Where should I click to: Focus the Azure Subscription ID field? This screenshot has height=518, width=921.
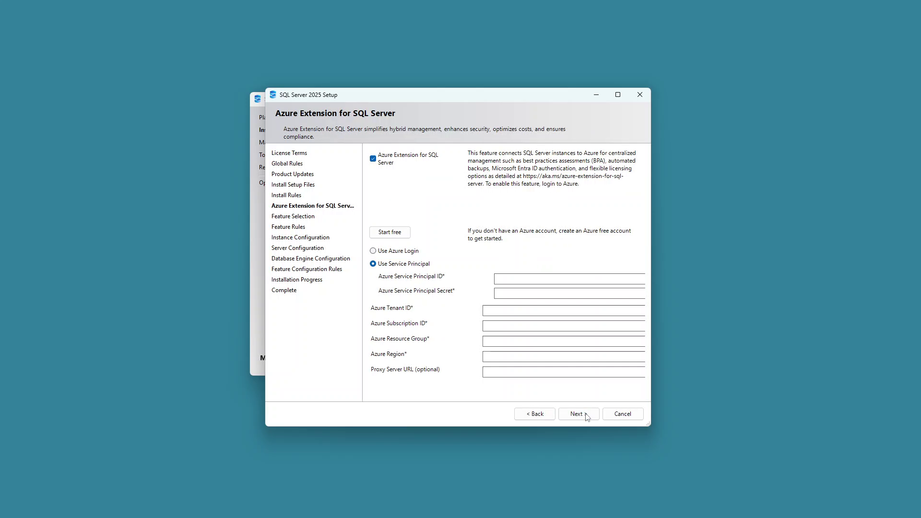click(564, 326)
